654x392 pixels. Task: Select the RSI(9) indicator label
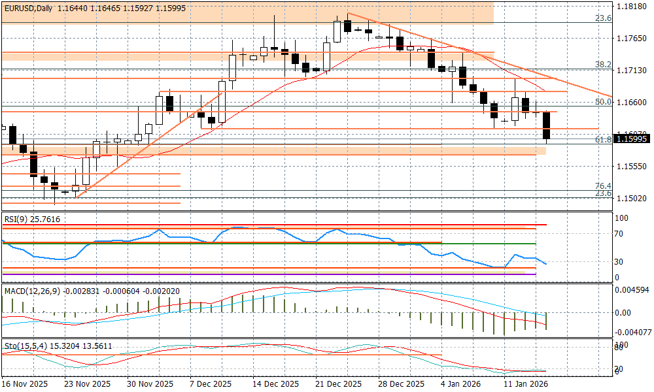tap(18, 220)
